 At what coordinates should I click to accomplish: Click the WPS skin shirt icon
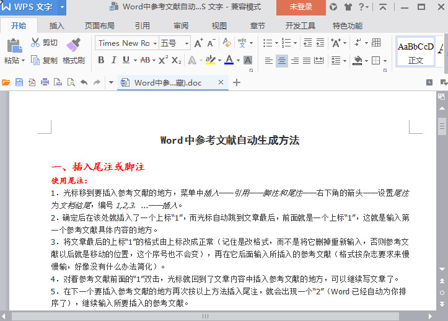point(348,7)
